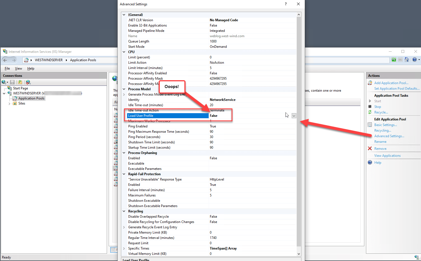The width and height of the screenshot is (421, 261).
Task: Click the Application Pools node icon in tree
Action: click(x=15, y=98)
